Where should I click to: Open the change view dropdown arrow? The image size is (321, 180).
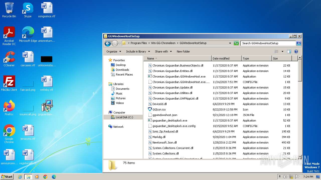282,51
